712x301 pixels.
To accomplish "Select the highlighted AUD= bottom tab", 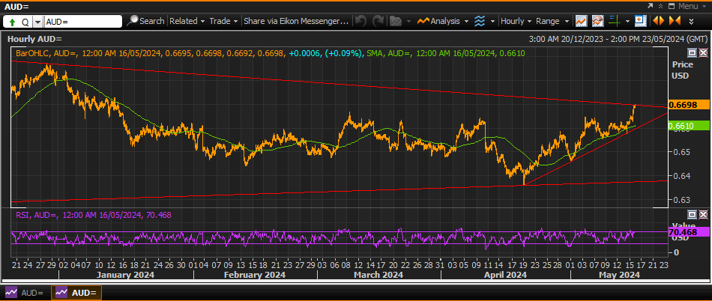I will (x=76, y=293).
